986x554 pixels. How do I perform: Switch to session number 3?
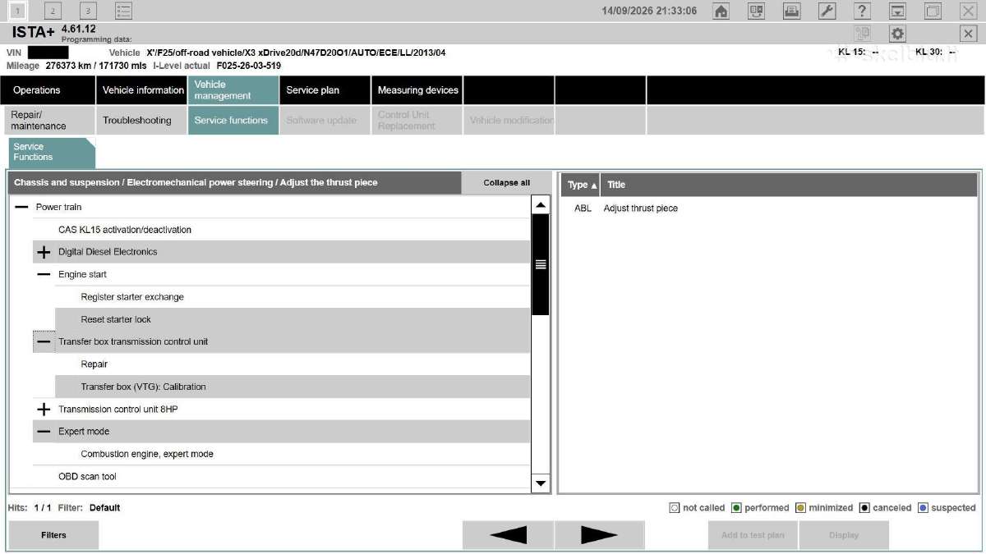click(x=88, y=11)
